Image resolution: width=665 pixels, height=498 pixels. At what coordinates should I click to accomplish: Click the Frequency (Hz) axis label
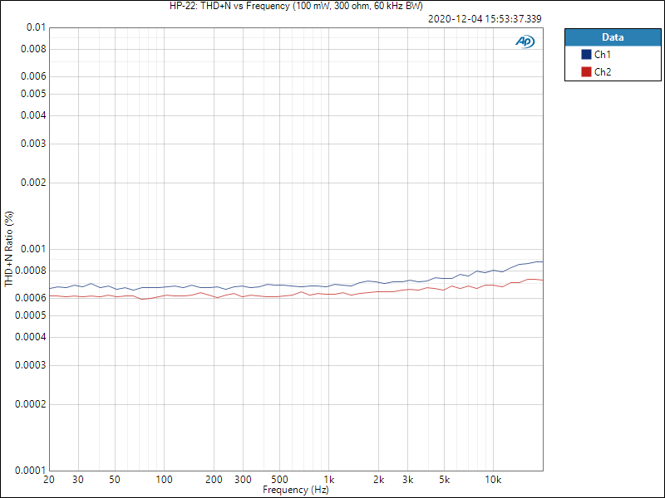point(296,490)
